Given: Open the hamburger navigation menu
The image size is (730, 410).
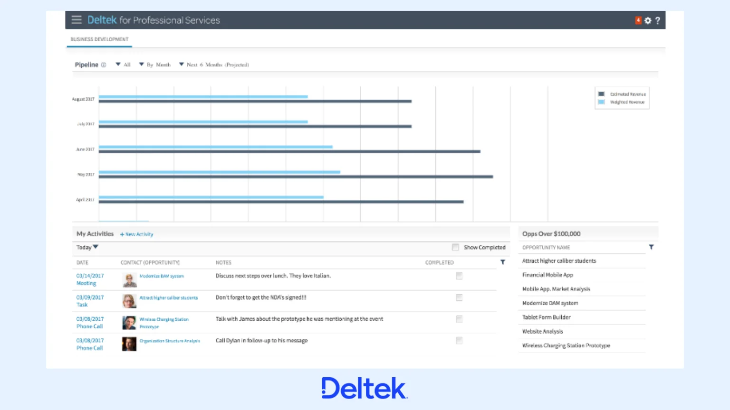Looking at the screenshot, I should [x=77, y=20].
